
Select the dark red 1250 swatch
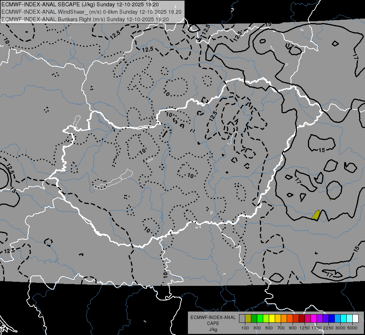(302, 319)
